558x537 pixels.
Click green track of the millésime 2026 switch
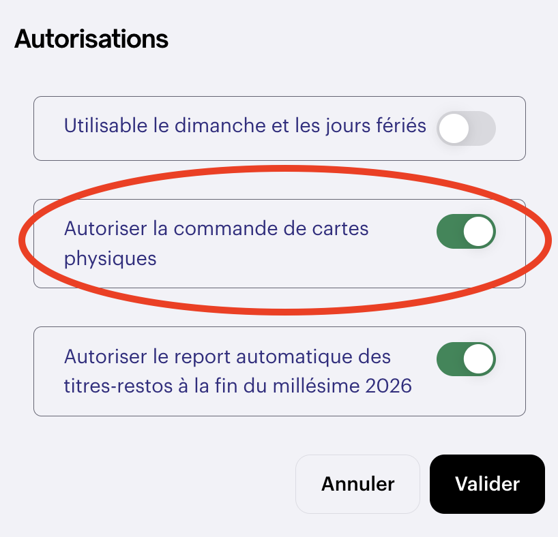[x=450, y=359]
